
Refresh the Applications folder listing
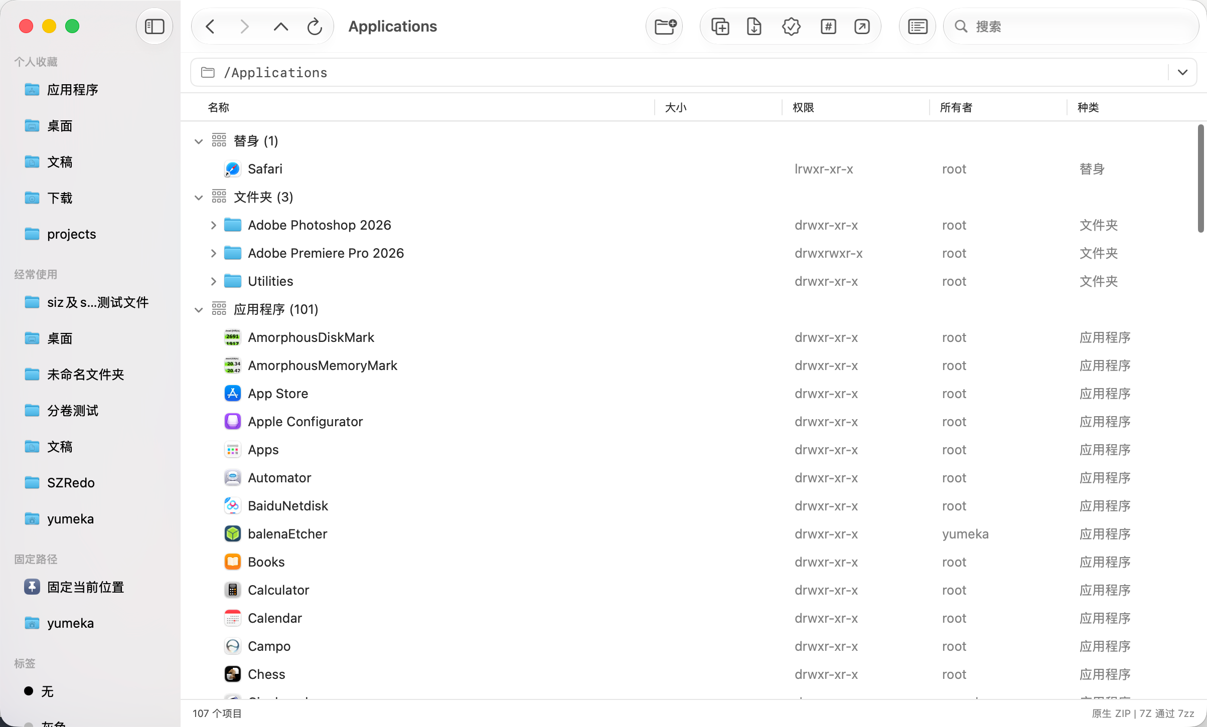coord(315,27)
